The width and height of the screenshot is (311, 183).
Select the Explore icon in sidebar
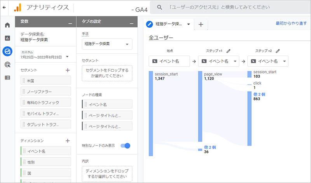click(x=7, y=51)
